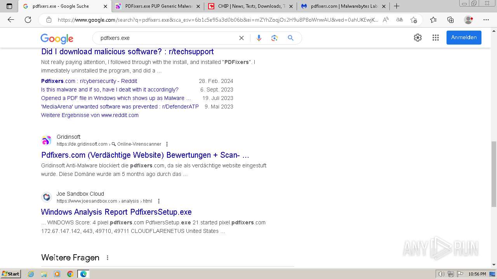
Task: Click the vertical page scrollbar thumb
Action: point(494,174)
